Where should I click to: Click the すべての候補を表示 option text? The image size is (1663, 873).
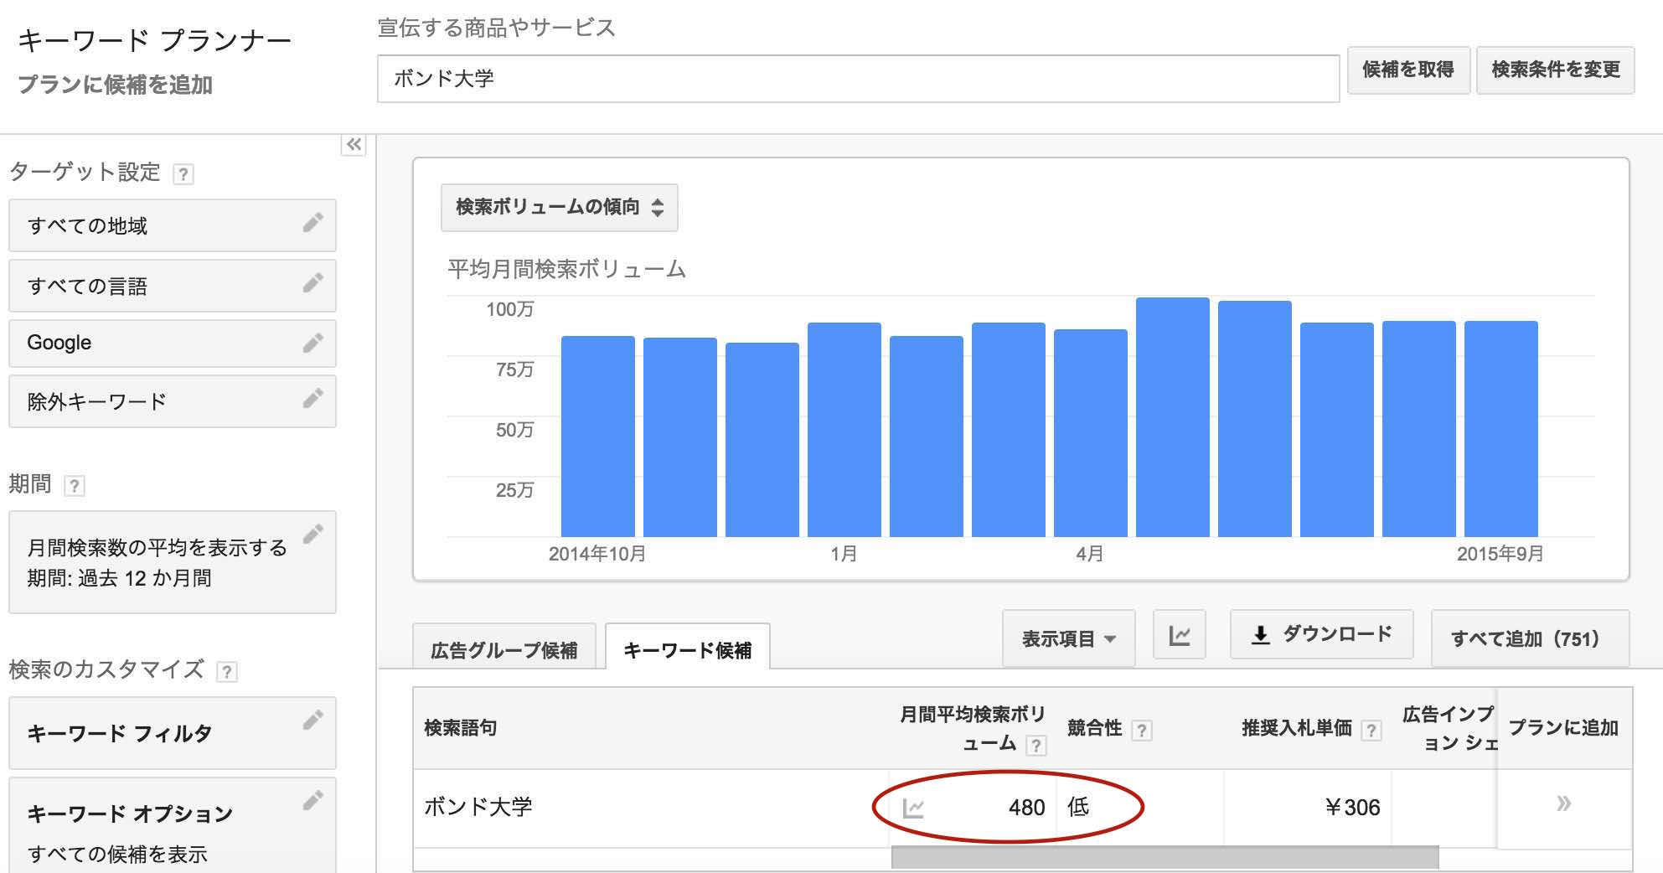click(x=116, y=855)
